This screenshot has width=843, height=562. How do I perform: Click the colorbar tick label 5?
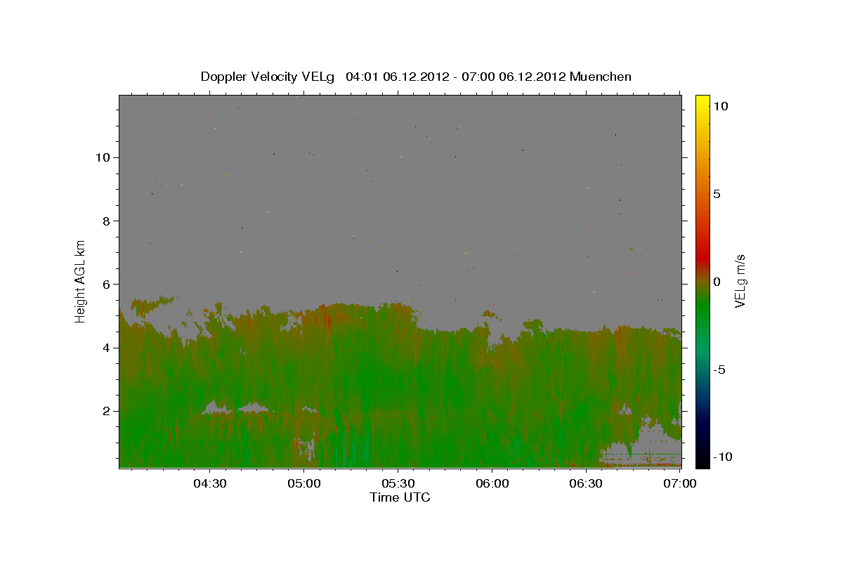point(717,194)
